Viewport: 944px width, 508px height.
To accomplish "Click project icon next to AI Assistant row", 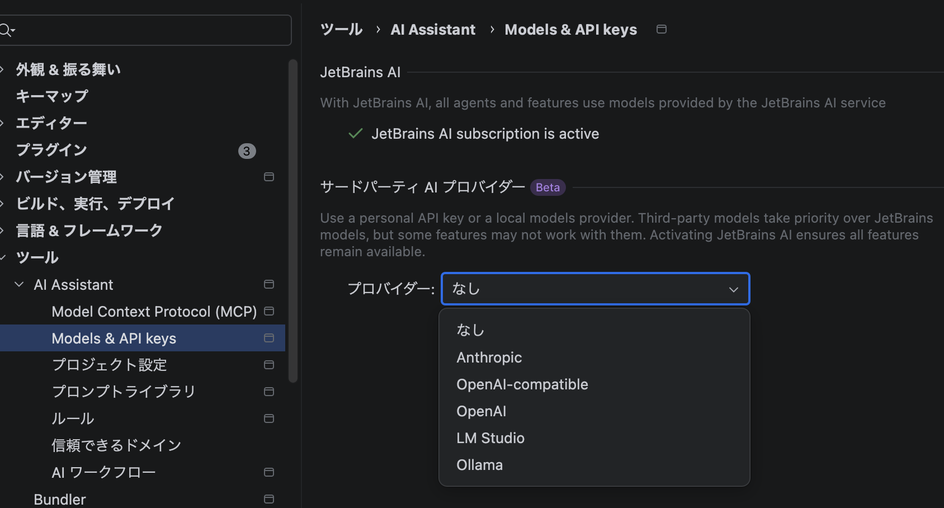I will 268,284.
